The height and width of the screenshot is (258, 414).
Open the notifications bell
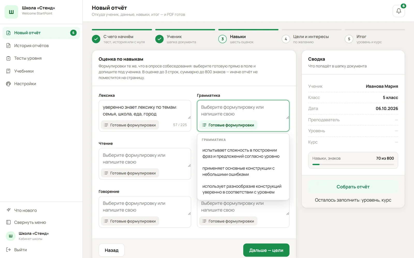[398, 11]
